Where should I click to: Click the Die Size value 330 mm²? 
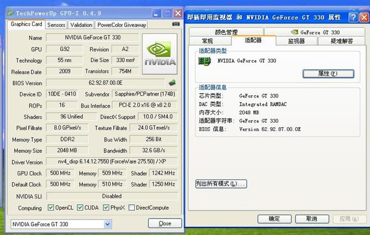coord(125,60)
